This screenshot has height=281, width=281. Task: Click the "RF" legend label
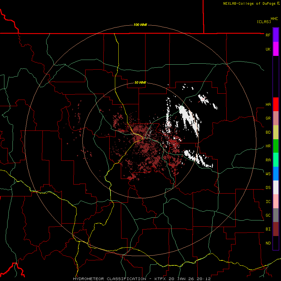(268, 35)
